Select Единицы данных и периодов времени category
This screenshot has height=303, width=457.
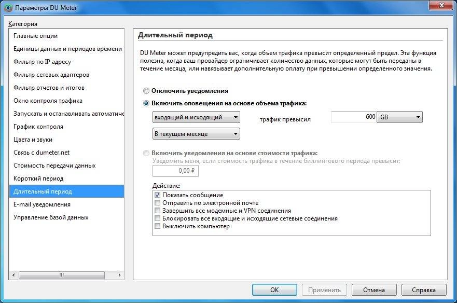66,49
